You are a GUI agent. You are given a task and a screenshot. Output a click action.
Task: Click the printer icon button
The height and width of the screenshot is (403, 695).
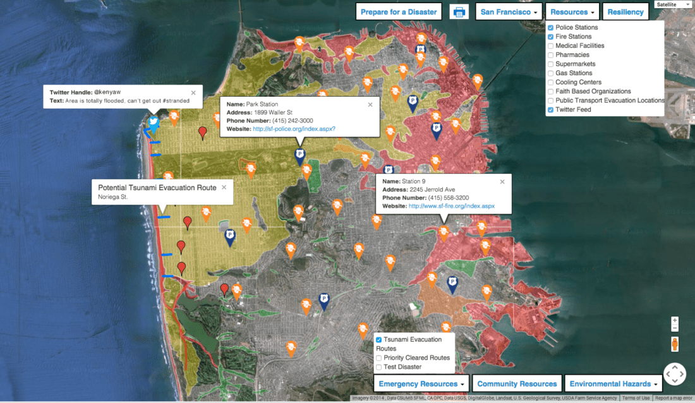[459, 12]
